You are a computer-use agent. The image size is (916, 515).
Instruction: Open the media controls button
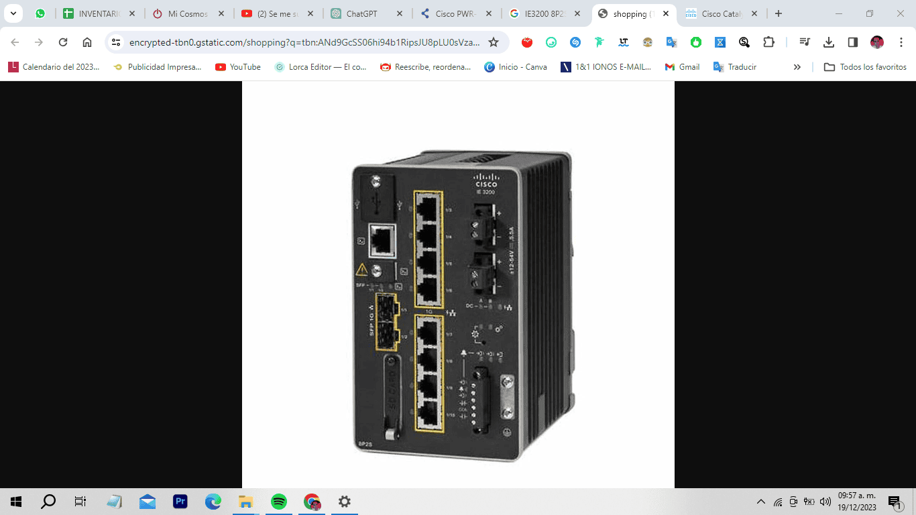point(805,42)
